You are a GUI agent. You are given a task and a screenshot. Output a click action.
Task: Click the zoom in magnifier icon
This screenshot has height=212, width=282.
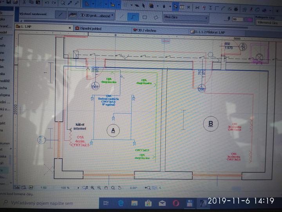(x=92, y=188)
